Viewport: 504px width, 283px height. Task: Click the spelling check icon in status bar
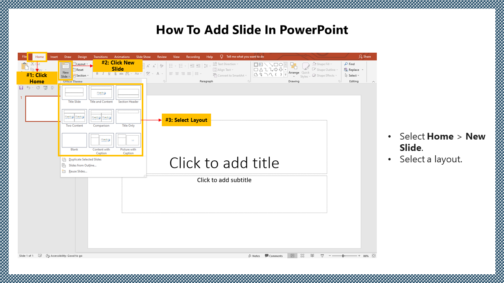pos(40,256)
